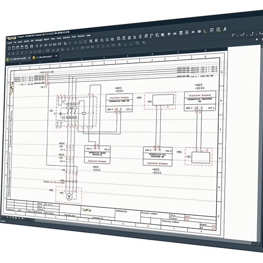Open the Project menu
Viewport: 263px width, 263px height.
point(9,42)
